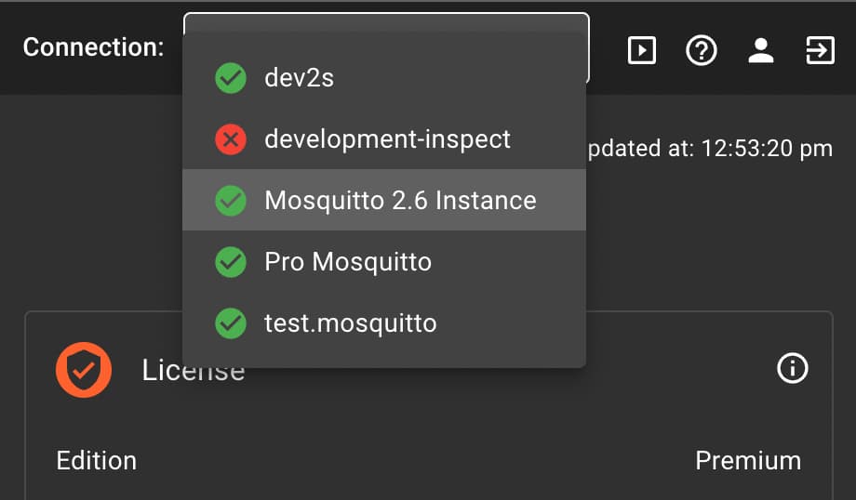The image size is (856, 500).
Task: Open the help question mark icon
Action: [x=702, y=50]
